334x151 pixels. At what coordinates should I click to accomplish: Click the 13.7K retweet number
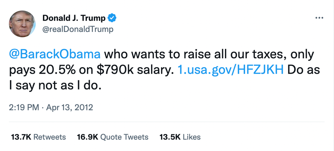21,137
